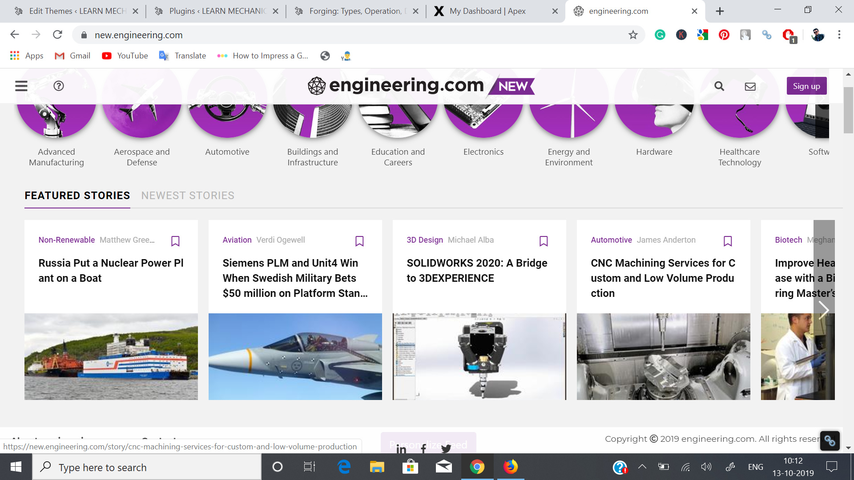This screenshot has width=854, height=480.
Task: Open the Gmail bookmark
Action: click(73, 56)
